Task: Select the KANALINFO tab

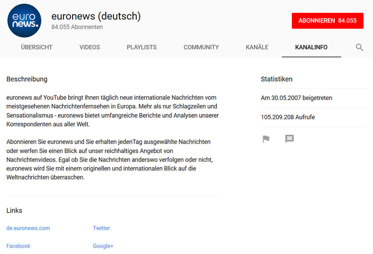Action: 311,47
